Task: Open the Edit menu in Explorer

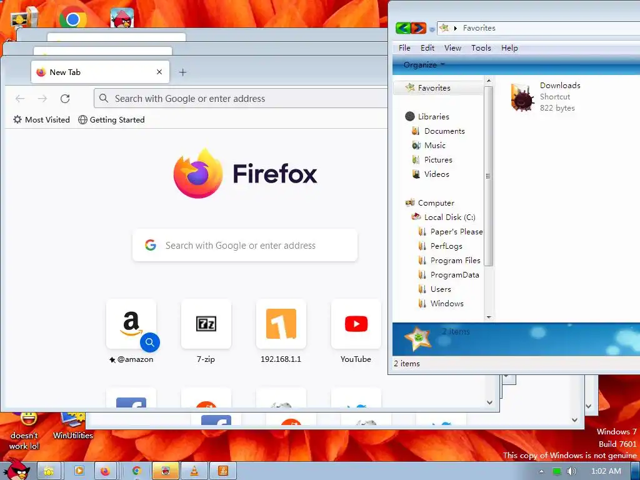Action: pos(427,47)
